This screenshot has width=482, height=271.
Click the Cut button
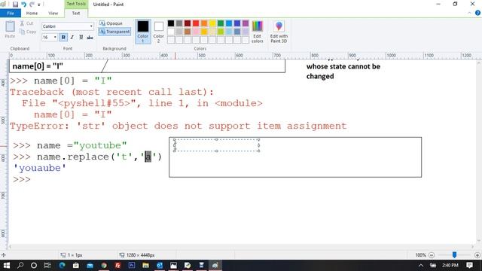(27, 23)
